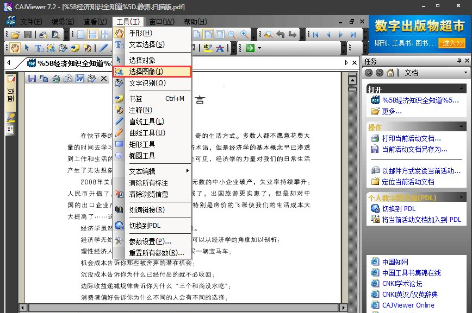Image resolution: width=472 pixels, height=313 pixels.
Task: Click the Search binoculars toolbar icon
Action: pyautogui.click(x=269, y=35)
